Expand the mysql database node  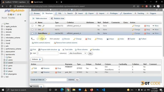tap(2, 43)
